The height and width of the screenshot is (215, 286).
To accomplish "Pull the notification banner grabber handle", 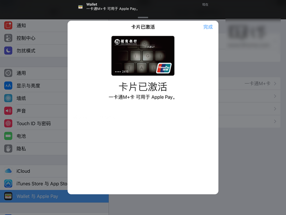I will (143, 18).
